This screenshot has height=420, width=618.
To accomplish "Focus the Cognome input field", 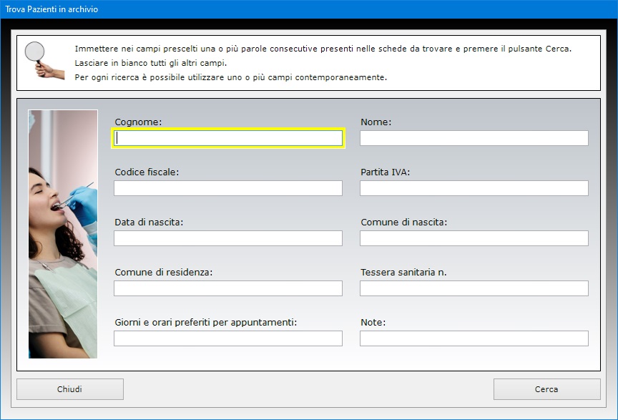I will (228, 138).
